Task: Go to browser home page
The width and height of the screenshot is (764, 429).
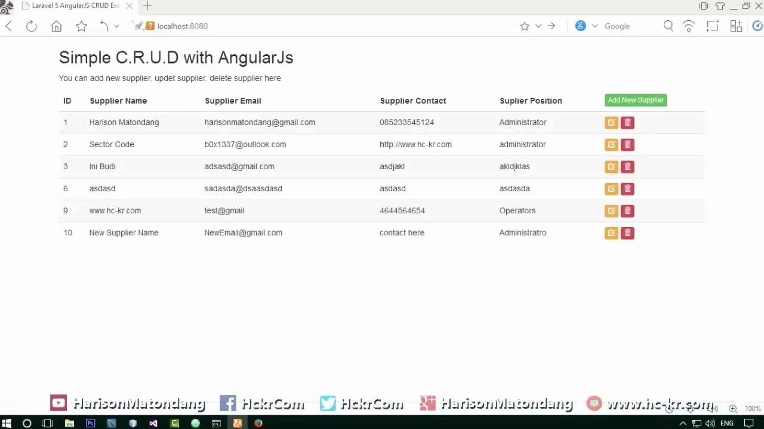Action: [x=56, y=26]
